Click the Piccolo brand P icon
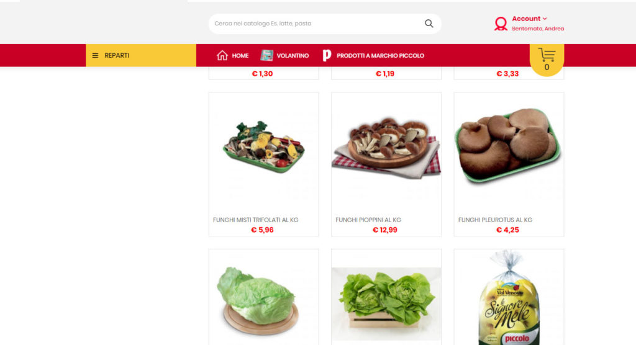This screenshot has width=636, height=345. [327, 55]
